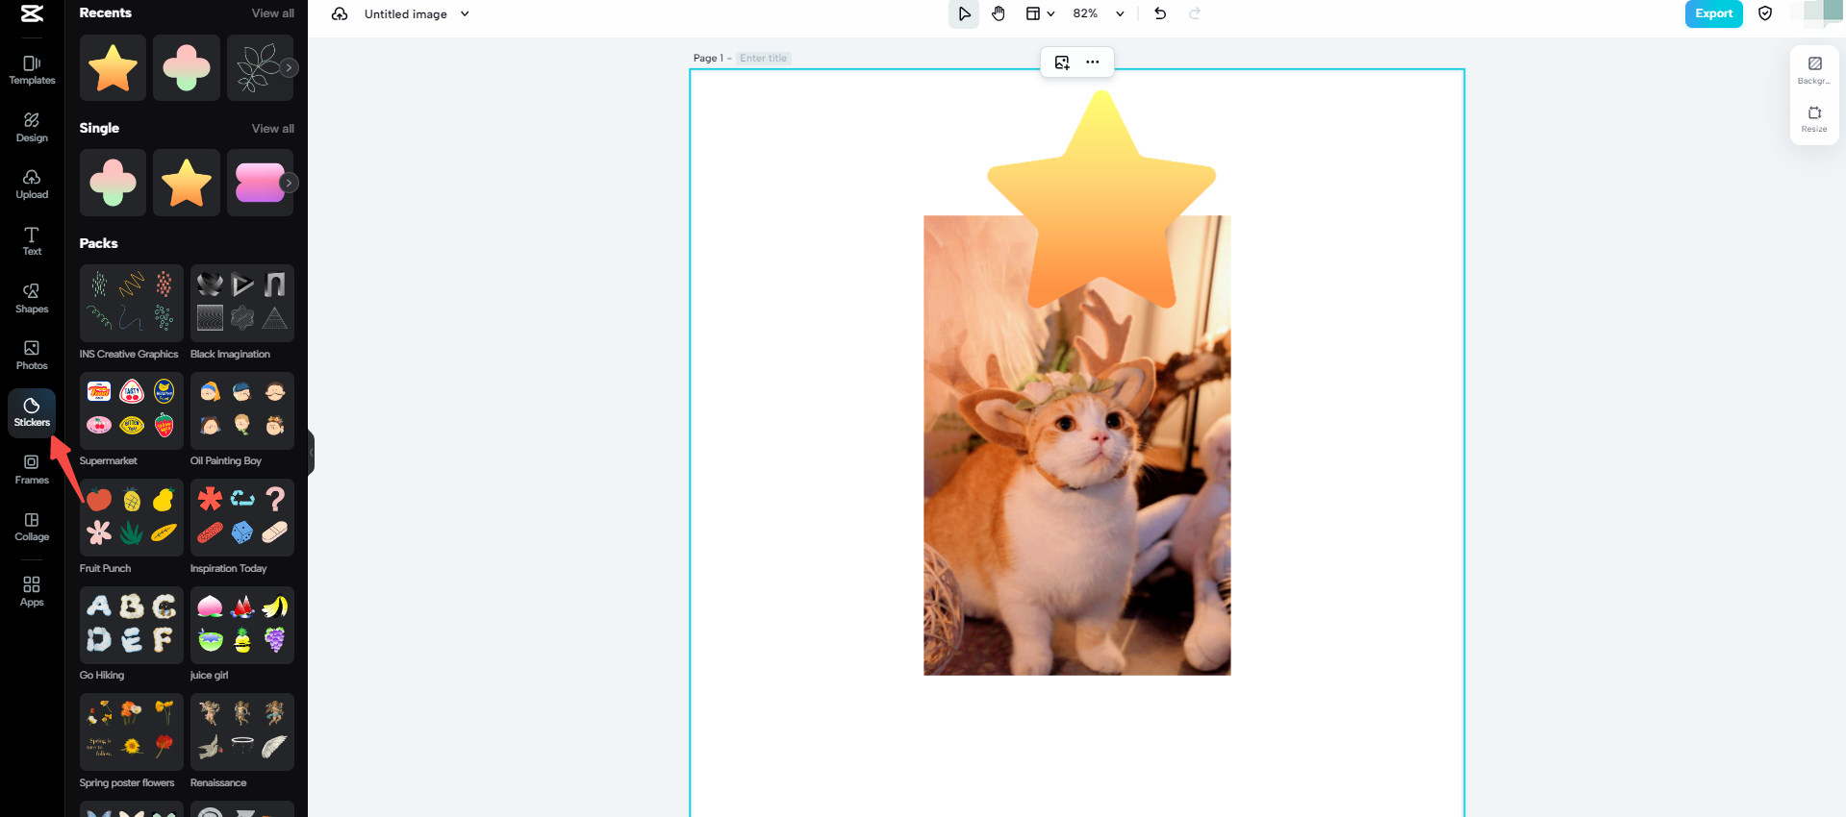1846x817 pixels.
Task: Click the page title Enter title field
Action: 764,59
